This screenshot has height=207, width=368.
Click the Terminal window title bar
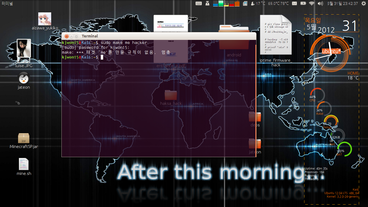pos(162,36)
